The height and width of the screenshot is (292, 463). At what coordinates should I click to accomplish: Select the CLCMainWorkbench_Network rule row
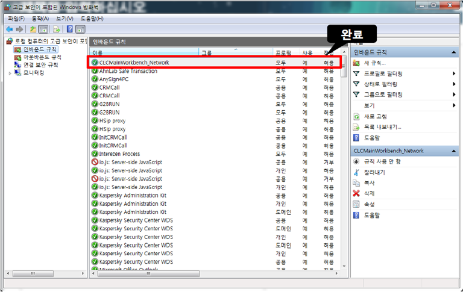214,63
